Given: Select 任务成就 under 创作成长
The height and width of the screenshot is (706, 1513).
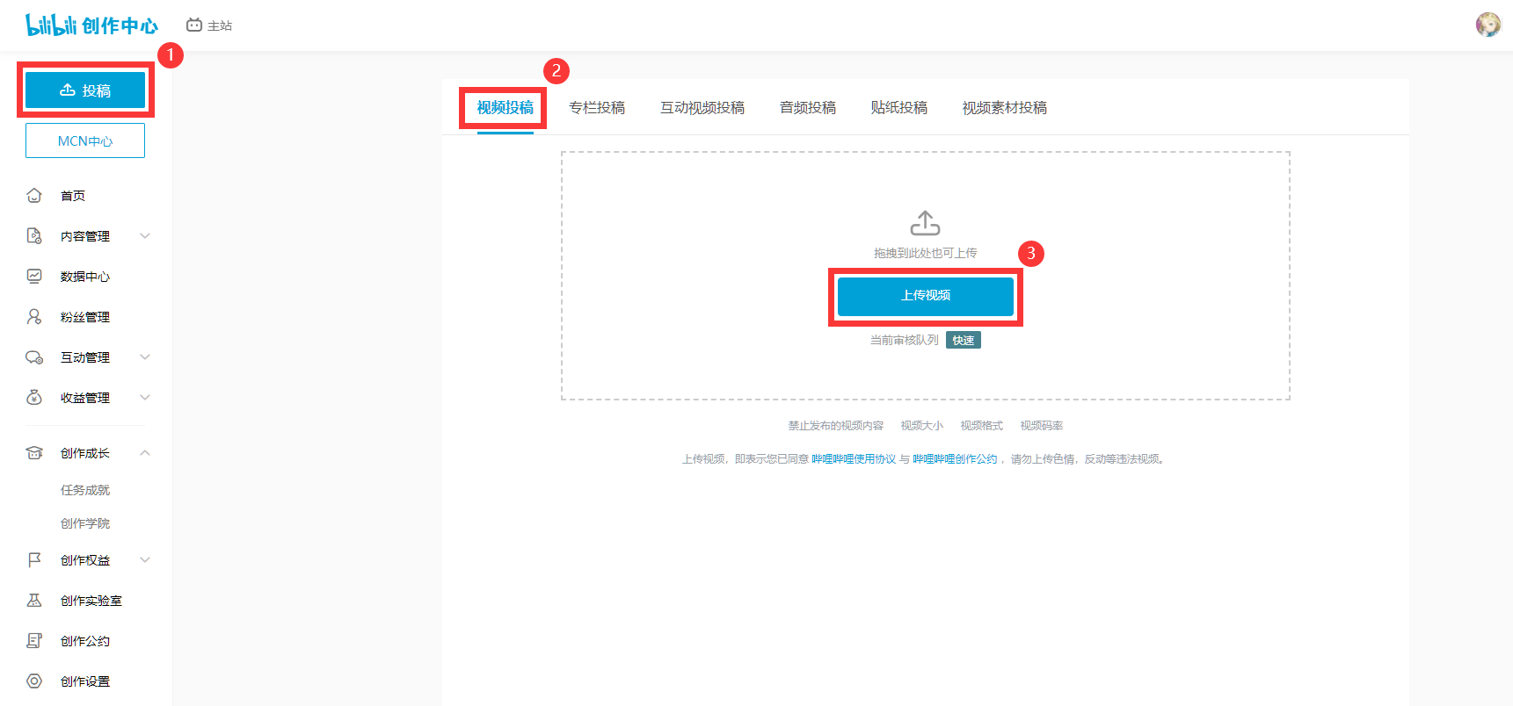Looking at the screenshot, I should (85, 490).
